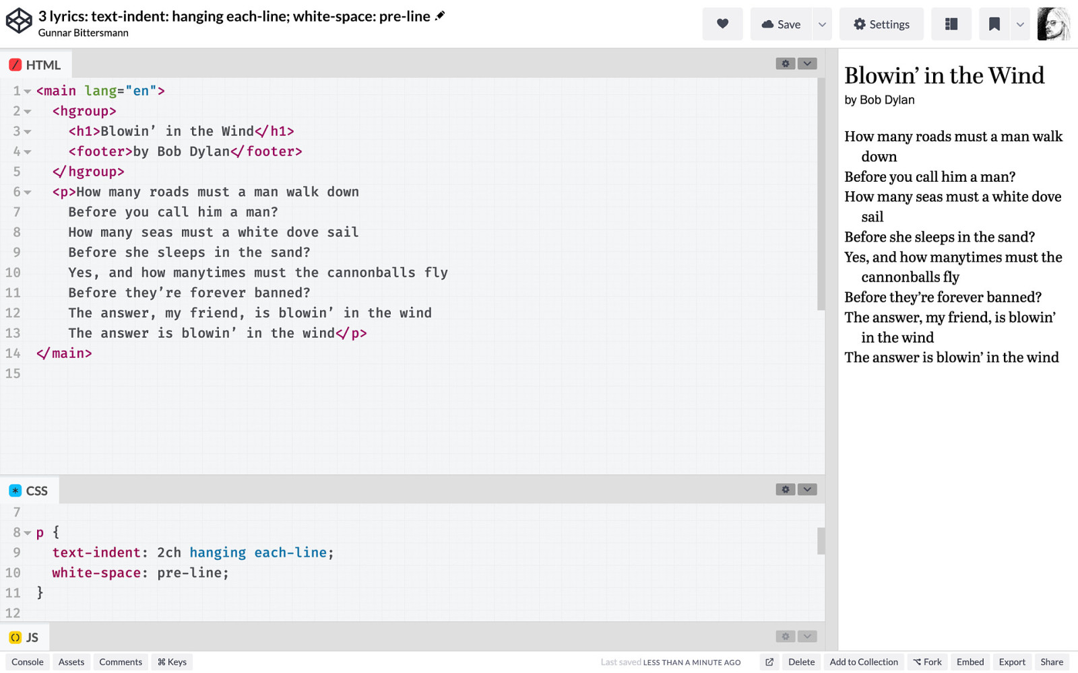Image resolution: width=1078 pixels, height=673 pixels.
Task: Open JS editor settings gear
Action: (785, 636)
